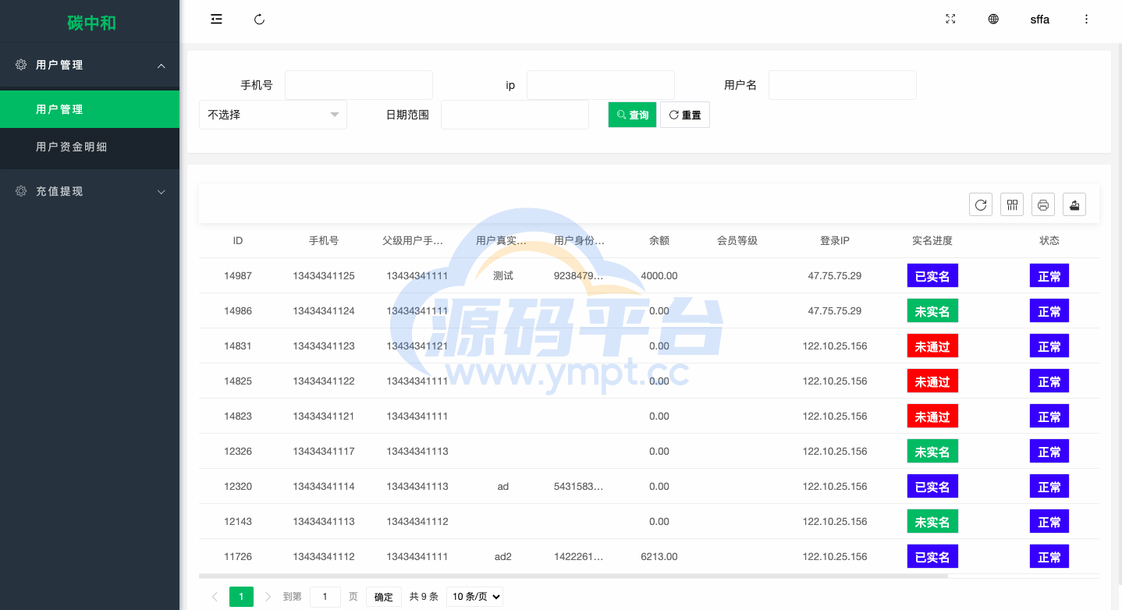Open the sffa user menu
Image resolution: width=1122 pixels, height=610 pixels.
tap(1039, 20)
